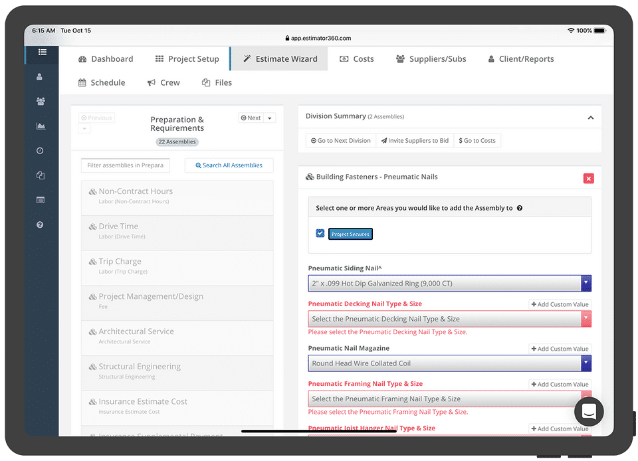Focus the Filter assemblies input field
The image size is (638, 461).
click(x=126, y=165)
